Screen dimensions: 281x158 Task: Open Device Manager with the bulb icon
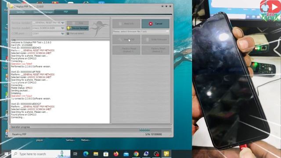click(x=78, y=28)
